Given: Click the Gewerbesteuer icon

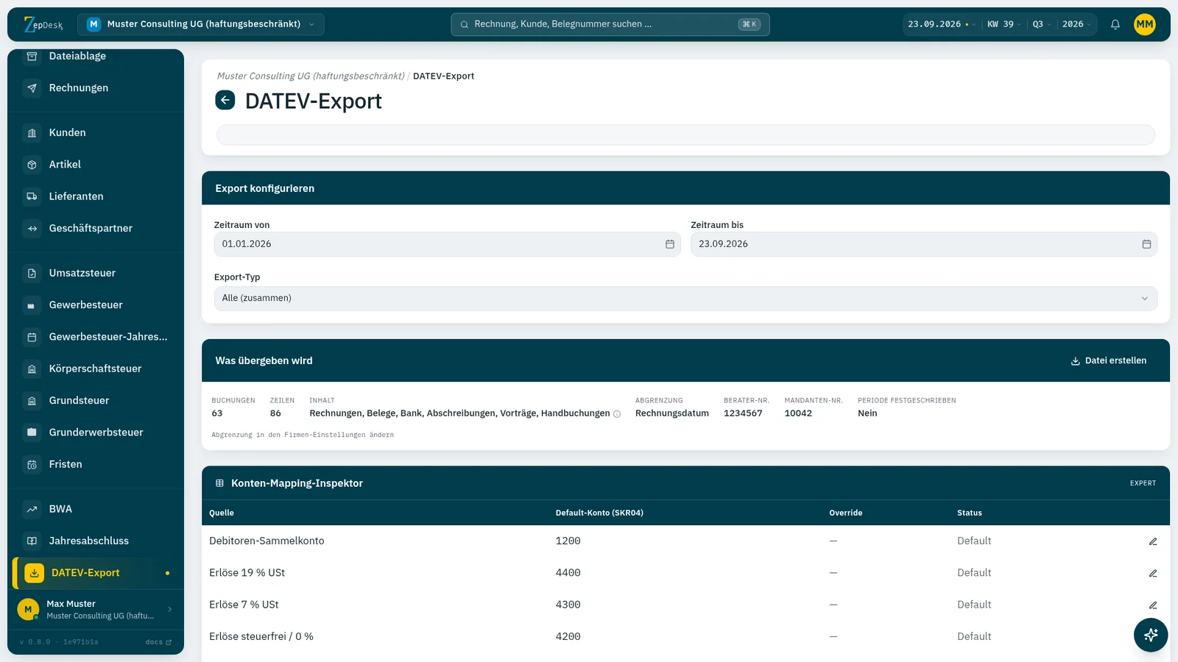Looking at the screenshot, I should (x=32, y=305).
